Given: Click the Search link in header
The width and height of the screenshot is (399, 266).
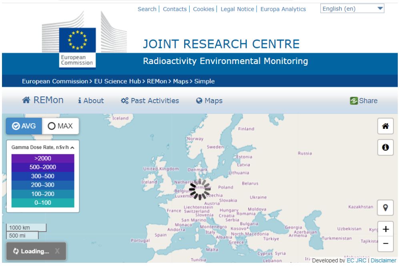Looking at the screenshot, I should click(147, 9).
